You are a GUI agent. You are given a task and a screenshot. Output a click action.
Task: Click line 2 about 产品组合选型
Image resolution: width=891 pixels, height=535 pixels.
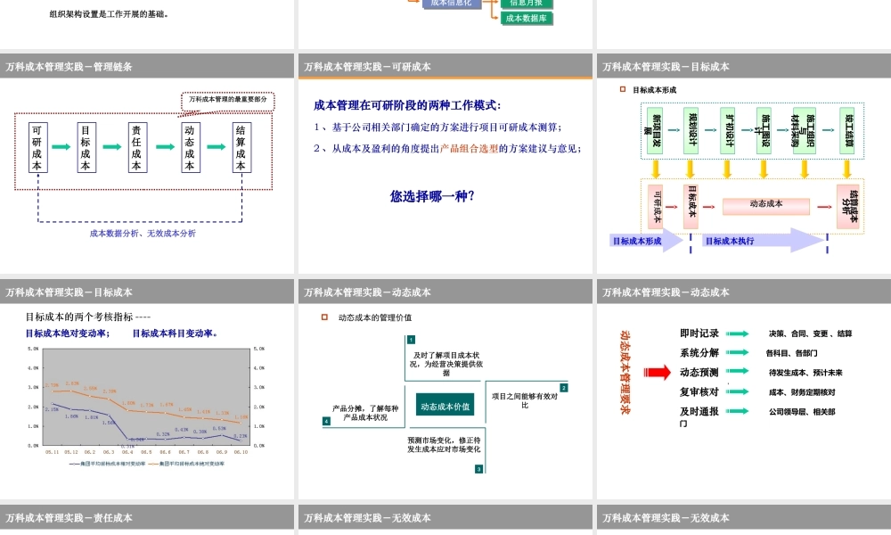coord(447,148)
